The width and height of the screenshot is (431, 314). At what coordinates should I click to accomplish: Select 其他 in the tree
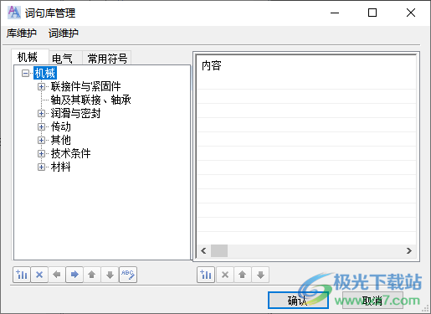point(61,140)
